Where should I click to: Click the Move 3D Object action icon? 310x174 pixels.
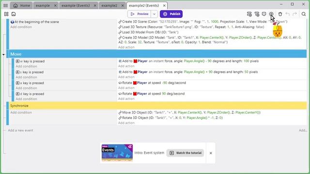pos(120,113)
